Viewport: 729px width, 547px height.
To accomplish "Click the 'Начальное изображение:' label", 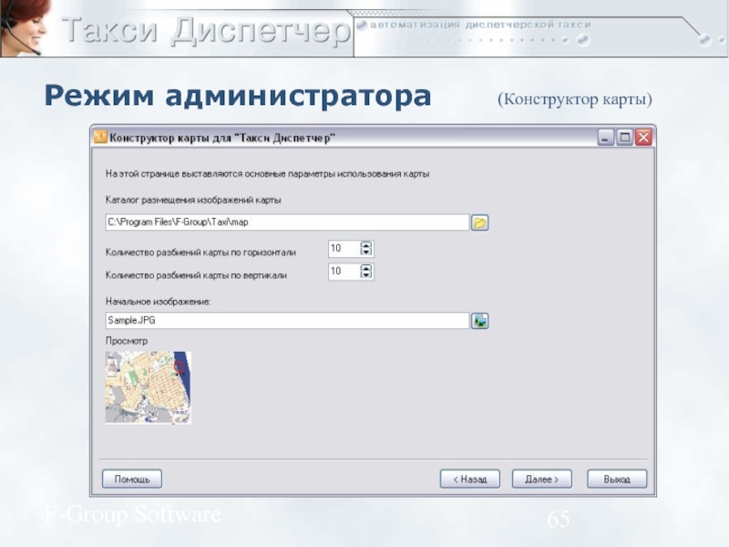I will pyautogui.click(x=158, y=302).
